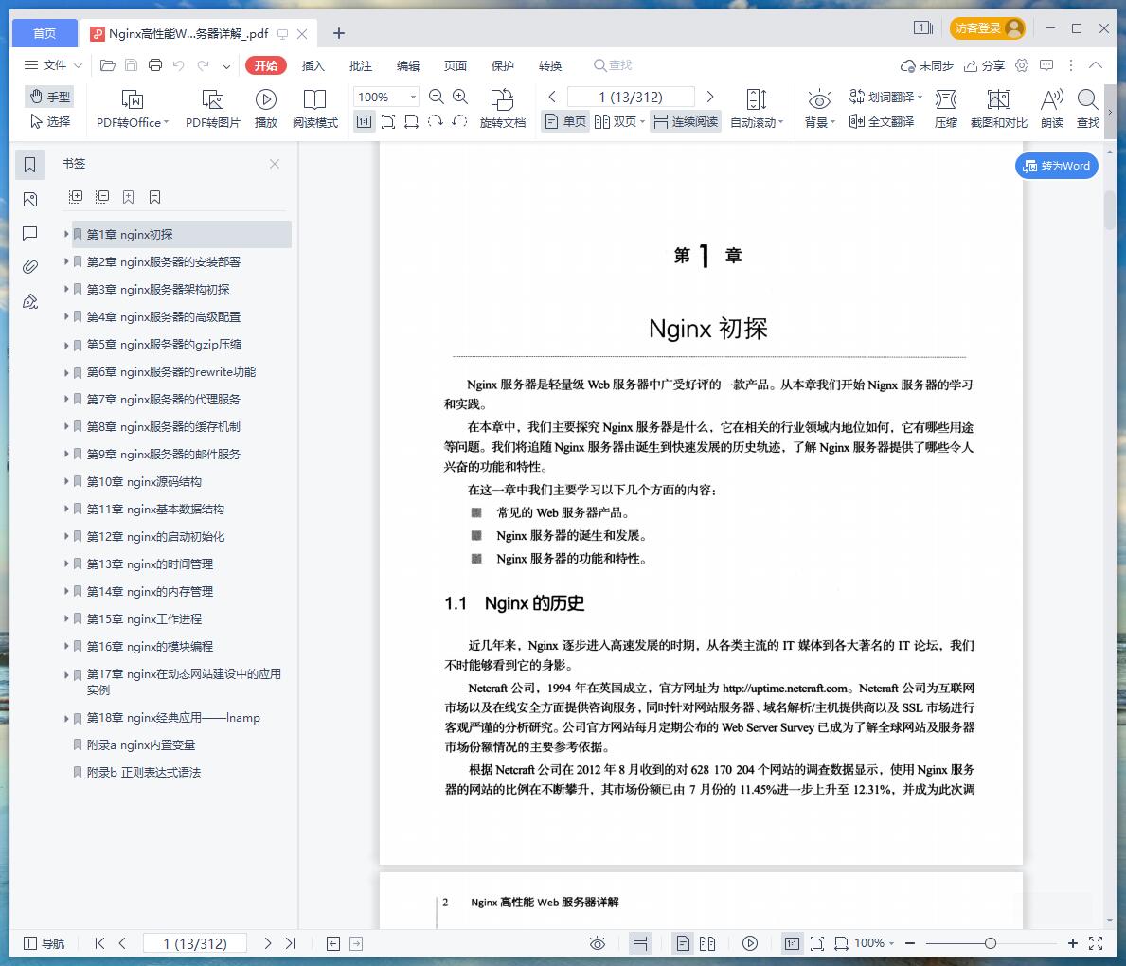Viewport: 1126px width, 966px height.
Task: Open 截图和对比 screenshot and compare tool
Action: [x=999, y=109]
